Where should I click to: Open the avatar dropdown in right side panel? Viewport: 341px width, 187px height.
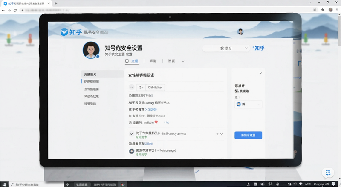[x=248, y=105]
